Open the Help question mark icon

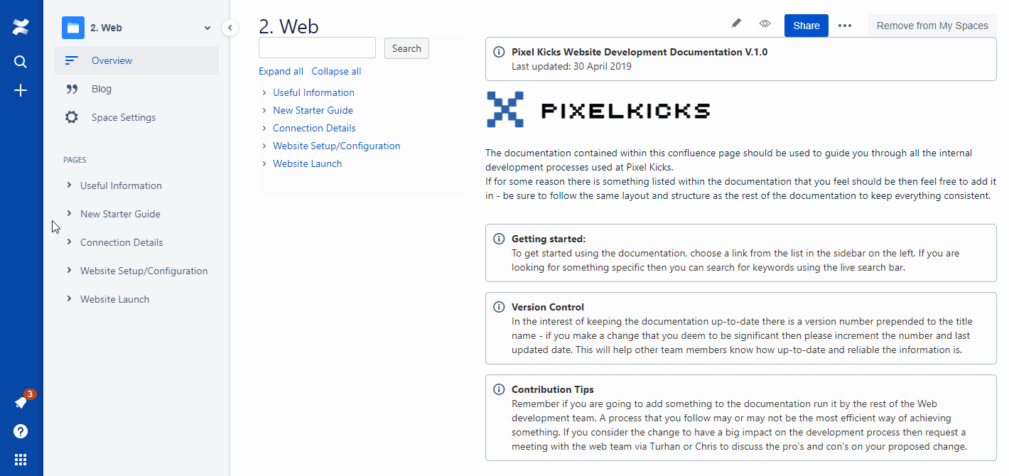pyautogui.click(x=21, y=431)
